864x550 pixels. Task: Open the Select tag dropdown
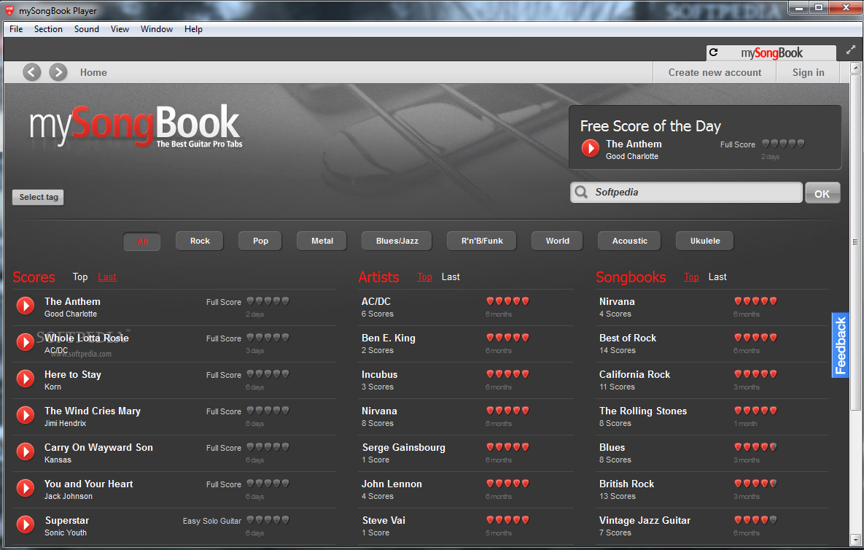point(38,197)
